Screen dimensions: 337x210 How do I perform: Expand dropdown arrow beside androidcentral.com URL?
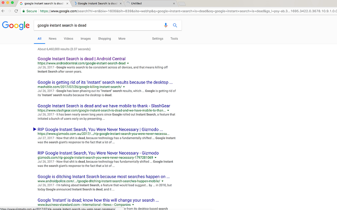pyautogui.click(x=128, y=63)
